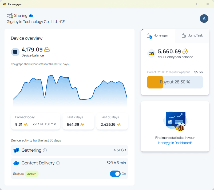Turn off the Content Delivery switch
Image resolution: width=214 pixels, height=190 pixels.
pos(115,174)
